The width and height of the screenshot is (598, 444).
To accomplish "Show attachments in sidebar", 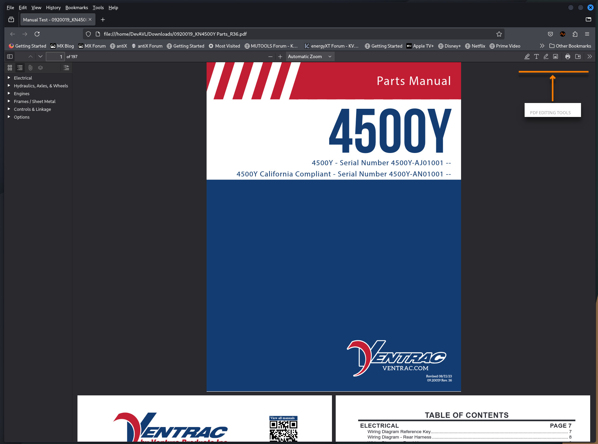I will pos(30,68).
